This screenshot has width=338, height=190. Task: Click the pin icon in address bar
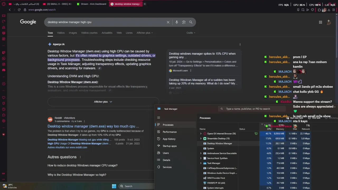pos(298,10)
